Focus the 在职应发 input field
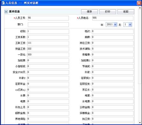 (113, 84)
